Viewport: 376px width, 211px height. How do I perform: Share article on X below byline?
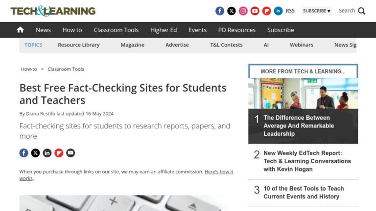tap(35, 153)
